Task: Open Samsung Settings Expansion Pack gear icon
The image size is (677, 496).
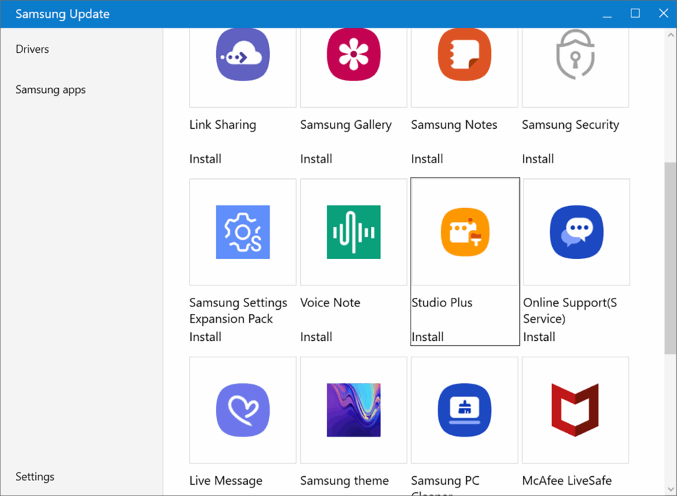Action: 243,232
